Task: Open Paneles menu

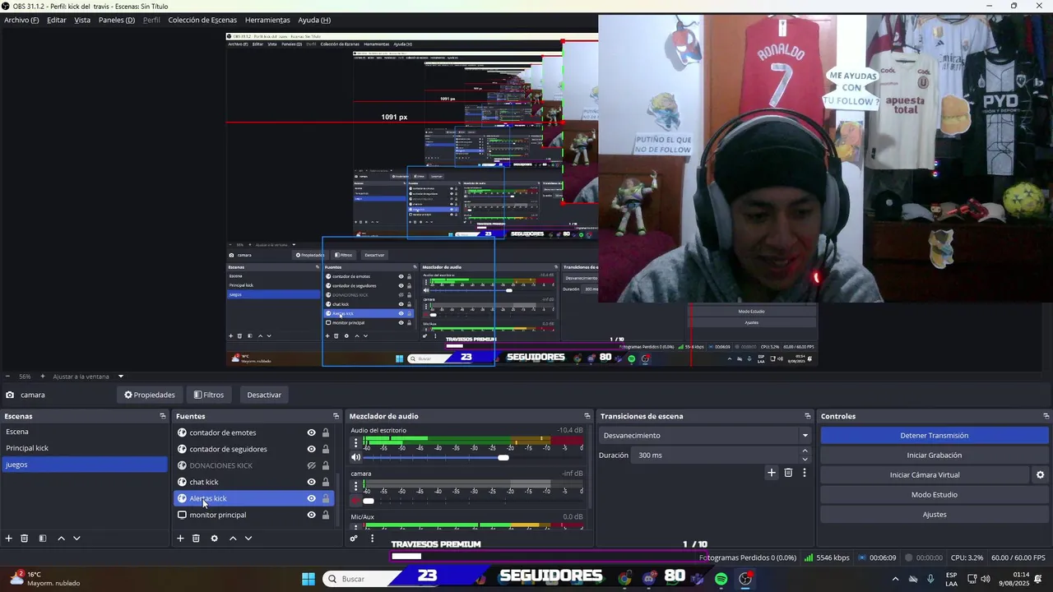Action: click(x=117, y=20)
